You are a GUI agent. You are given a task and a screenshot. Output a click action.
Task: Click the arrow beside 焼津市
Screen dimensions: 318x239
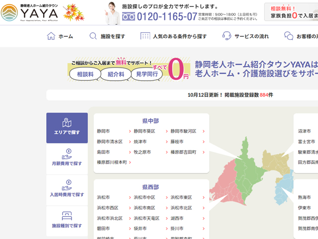pos(167,142)
